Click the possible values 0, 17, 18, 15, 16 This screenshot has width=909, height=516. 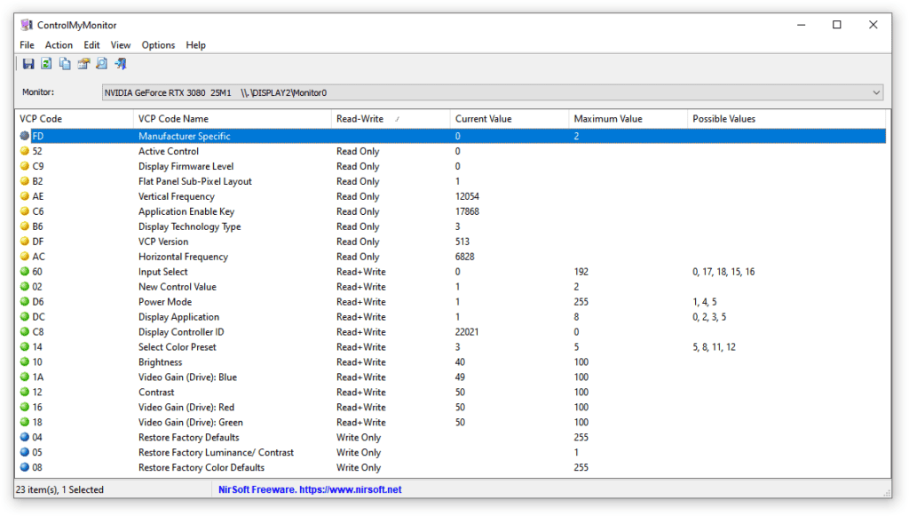click(x=723, y=272)
